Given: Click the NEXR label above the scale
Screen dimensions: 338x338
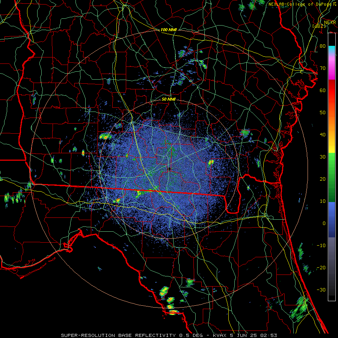Looking at the screenshot, I should [330, 23].
